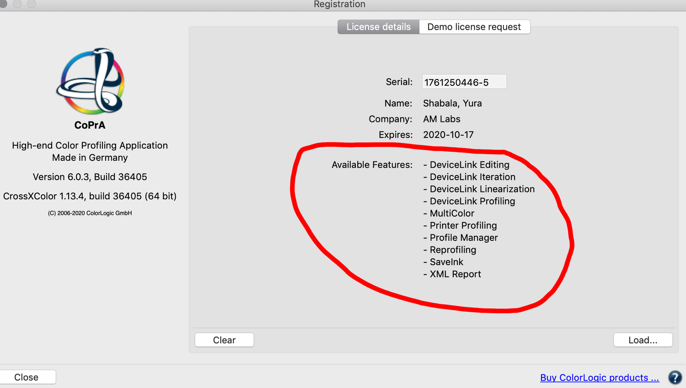
Task: Clear the license information
Action: pos(224,340)
